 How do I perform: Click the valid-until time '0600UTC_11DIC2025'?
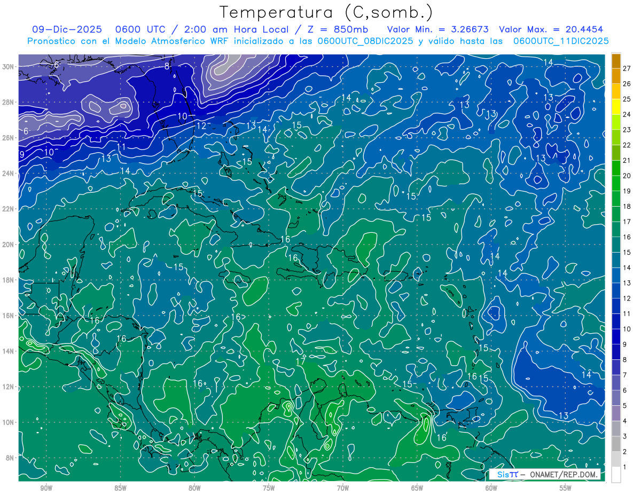560,41
